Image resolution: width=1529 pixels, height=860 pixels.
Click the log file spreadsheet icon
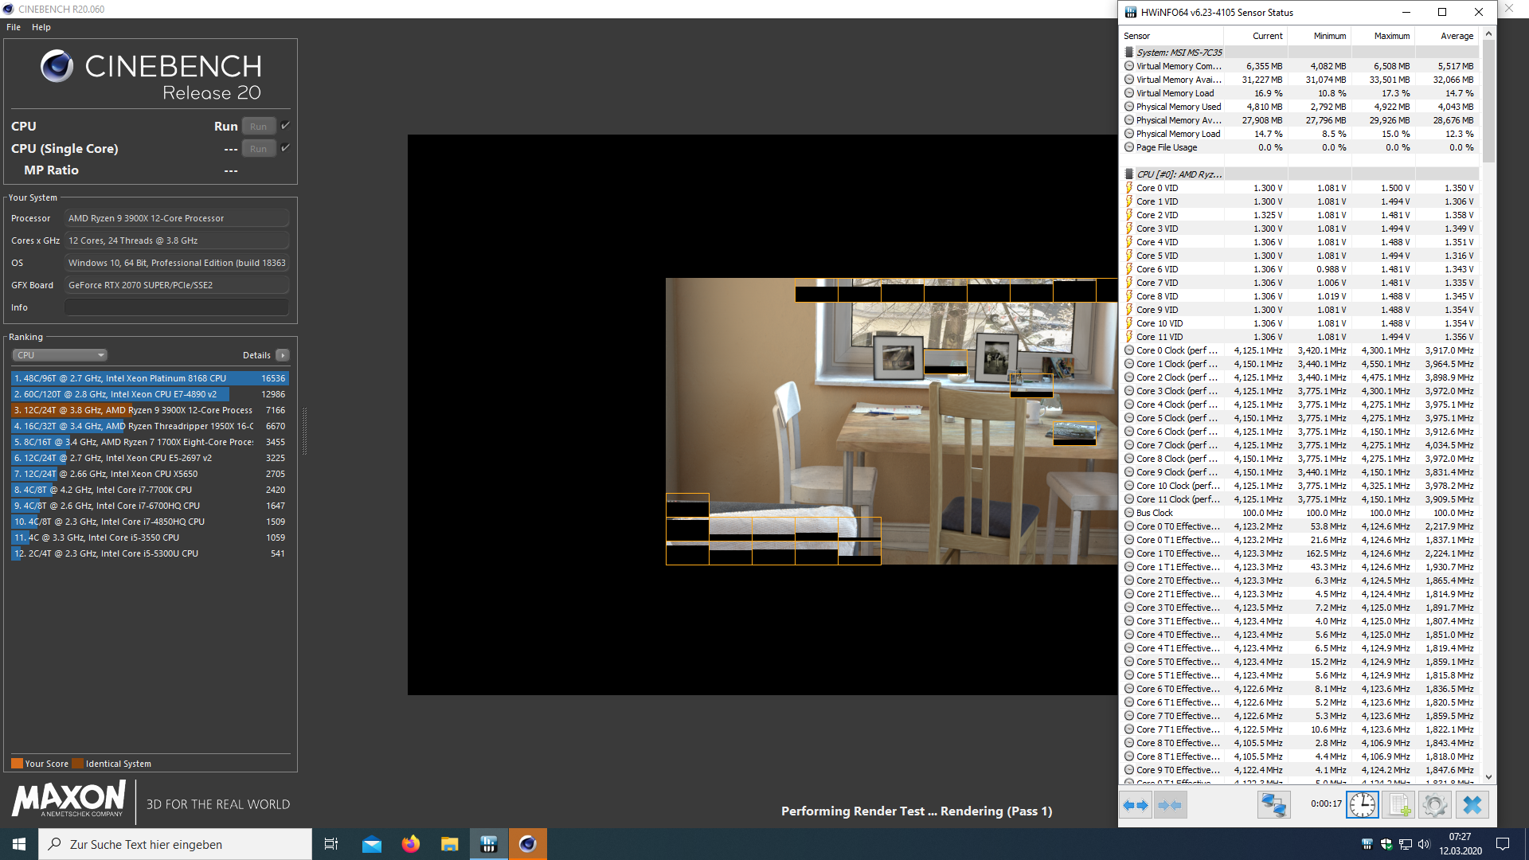click(x=1399, y=805)
